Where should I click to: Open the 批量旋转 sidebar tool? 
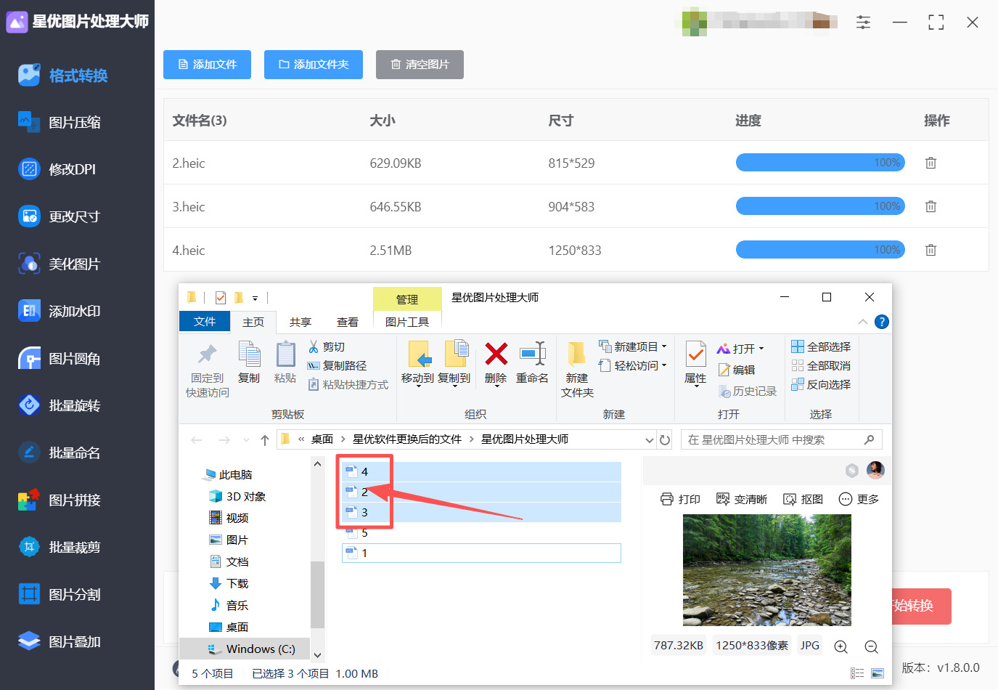click(x=60, y=405)
